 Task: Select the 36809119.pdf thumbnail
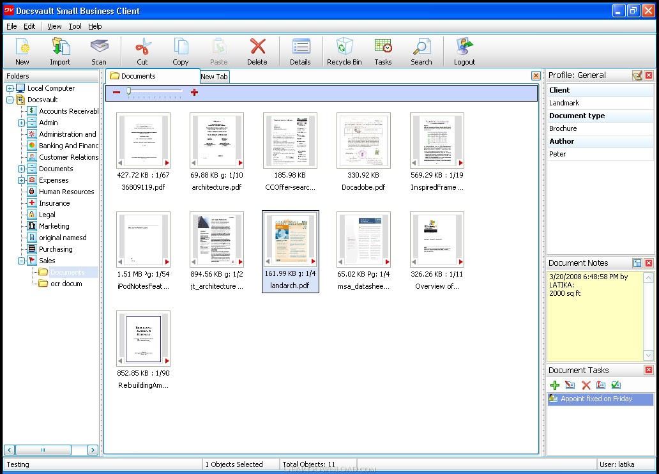[x=143, y=141]
